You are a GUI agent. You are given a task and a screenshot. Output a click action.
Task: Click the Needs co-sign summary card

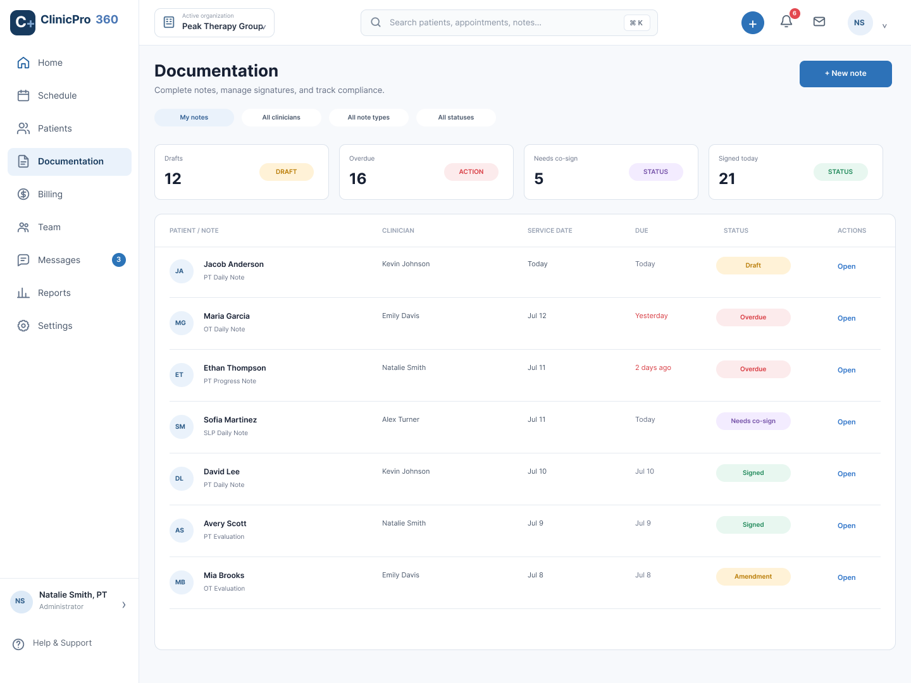pos(611,172)
